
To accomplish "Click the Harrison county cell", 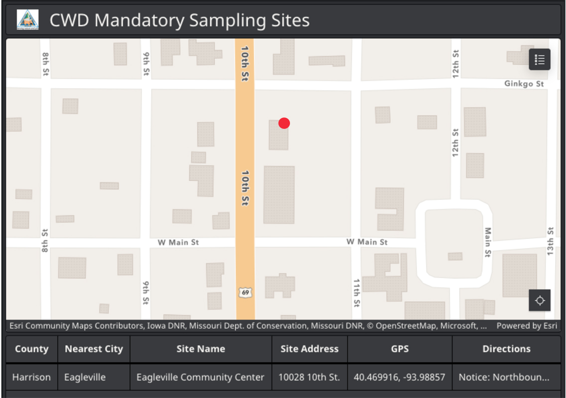I will point(31,377).
